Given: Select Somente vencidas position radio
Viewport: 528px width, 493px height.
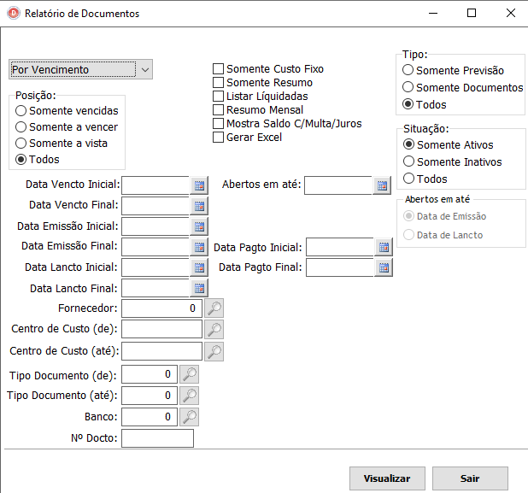Looking at the screenshot, I should [x=21, y=111].
